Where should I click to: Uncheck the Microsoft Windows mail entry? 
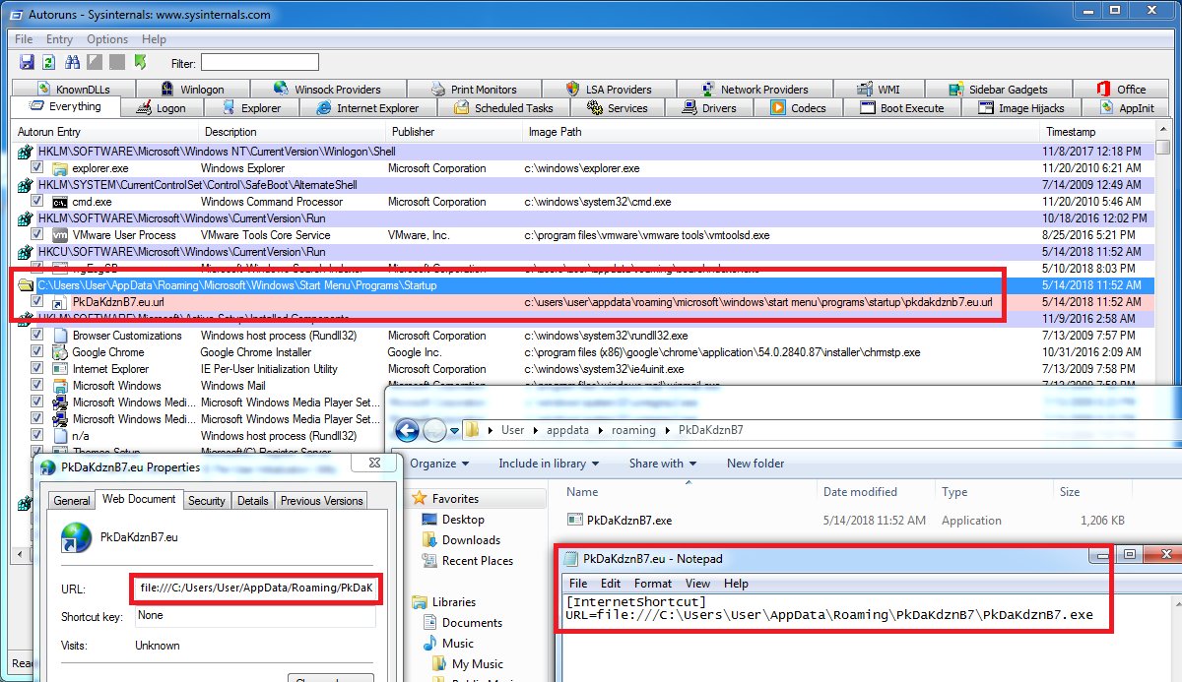37,386
